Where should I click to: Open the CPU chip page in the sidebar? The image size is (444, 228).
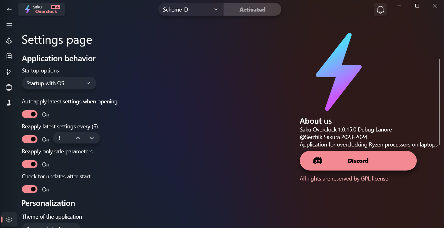[x=9, y=87]
